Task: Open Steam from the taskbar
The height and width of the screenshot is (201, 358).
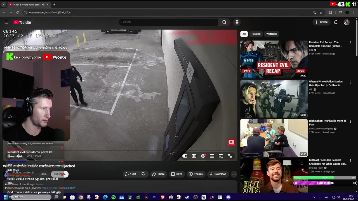Action: tap(187, 197)
